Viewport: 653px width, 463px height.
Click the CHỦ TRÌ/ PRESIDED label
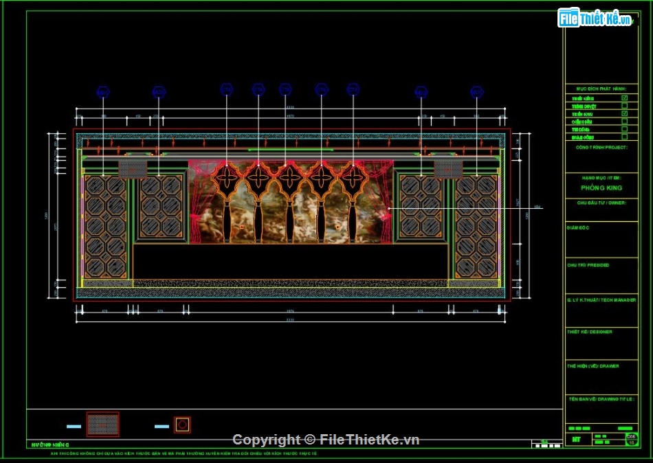(588, 264)
